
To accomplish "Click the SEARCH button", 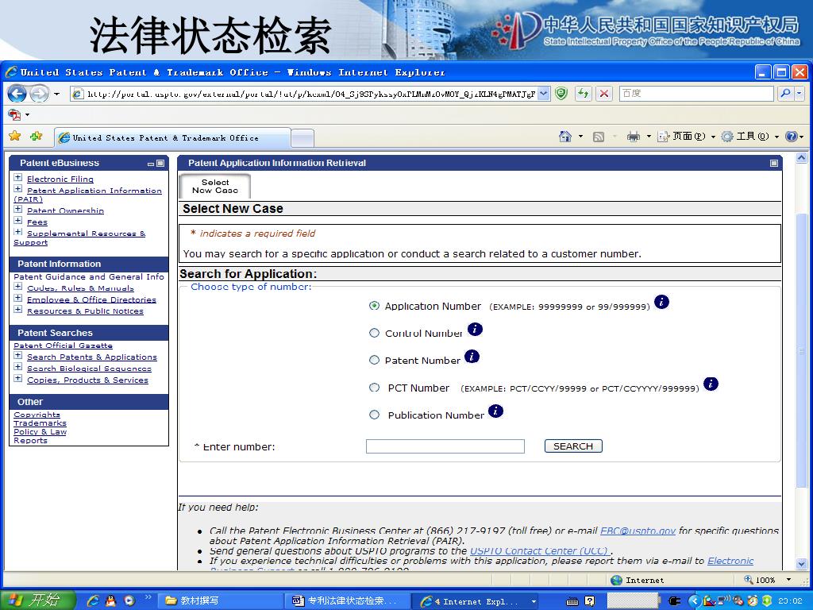I will tap(573, 446).
